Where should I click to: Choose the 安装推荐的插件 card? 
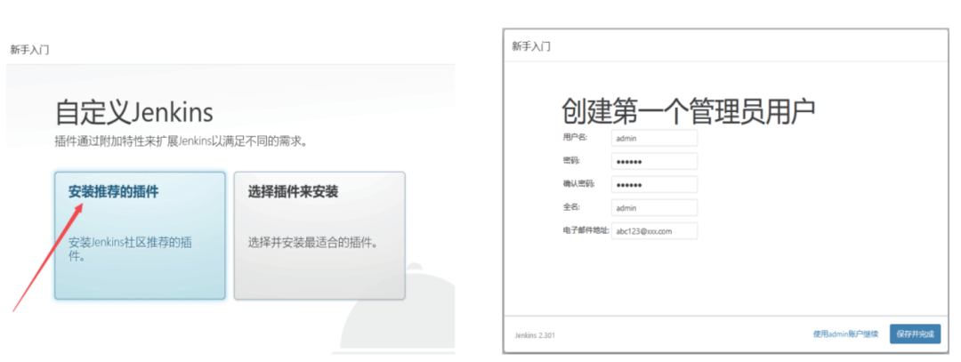[x=140, y=236]
